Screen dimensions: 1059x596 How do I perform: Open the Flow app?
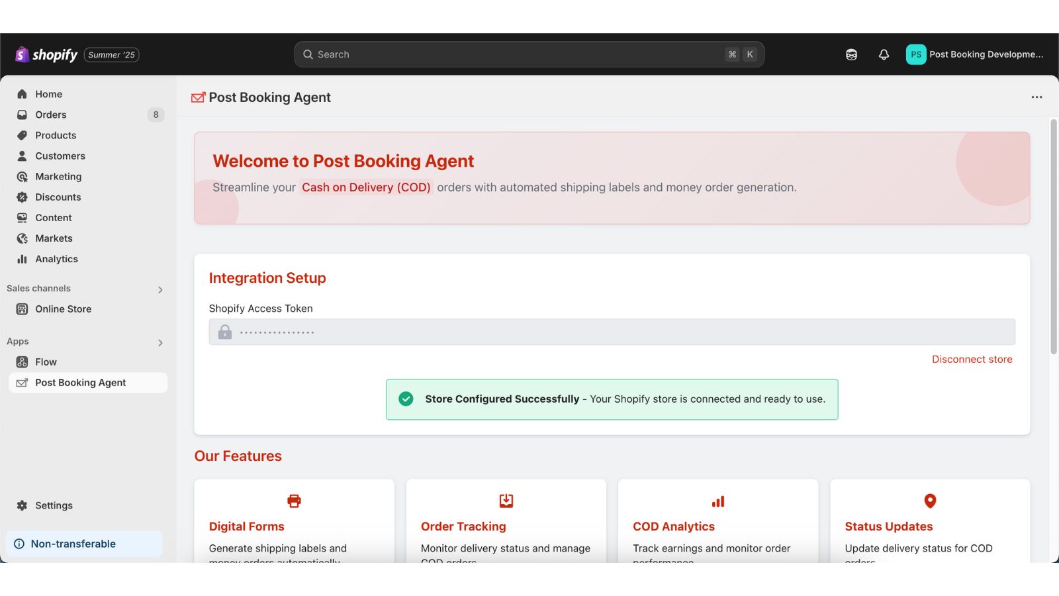pos(46,362)
